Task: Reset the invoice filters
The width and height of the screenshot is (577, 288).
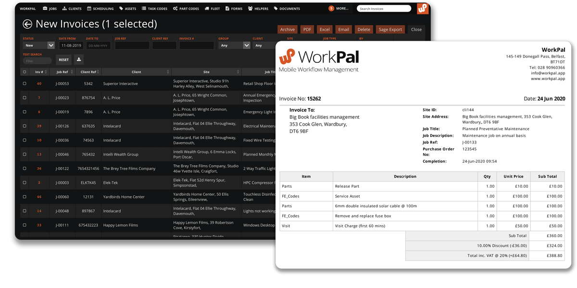Action: coord(64,60)
